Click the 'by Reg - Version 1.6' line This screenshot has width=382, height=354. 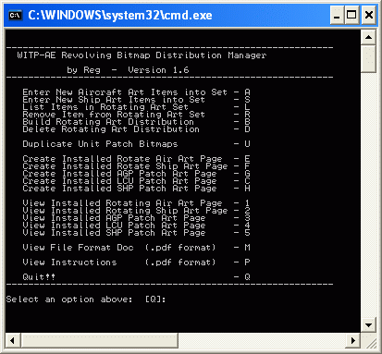click(128, 70)
